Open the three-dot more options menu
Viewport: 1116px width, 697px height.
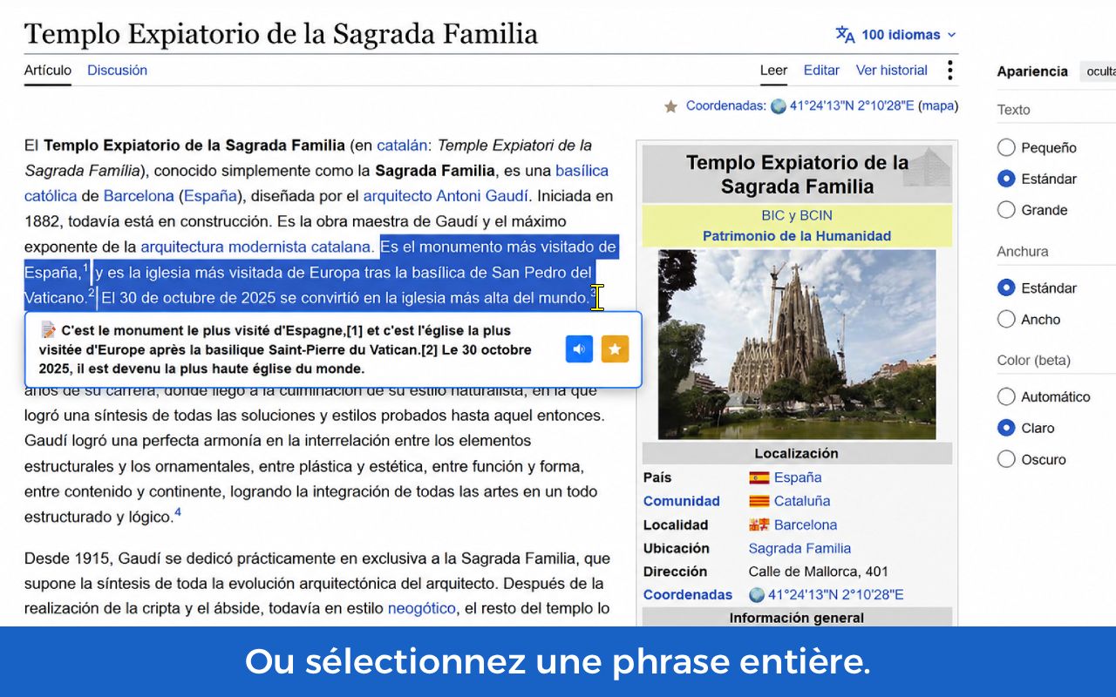point(950,71)
